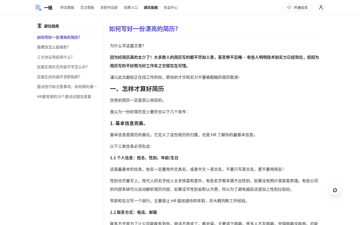Open the user profile avatar icon
This screenshot has height=225, width=360.
(x=321, y=7)
